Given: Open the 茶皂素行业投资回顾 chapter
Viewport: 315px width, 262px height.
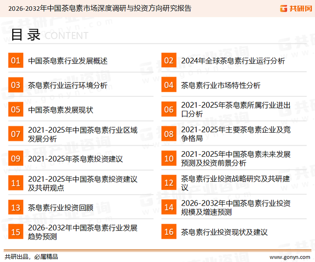Looking at the screenshot, I should coord(60,208).
